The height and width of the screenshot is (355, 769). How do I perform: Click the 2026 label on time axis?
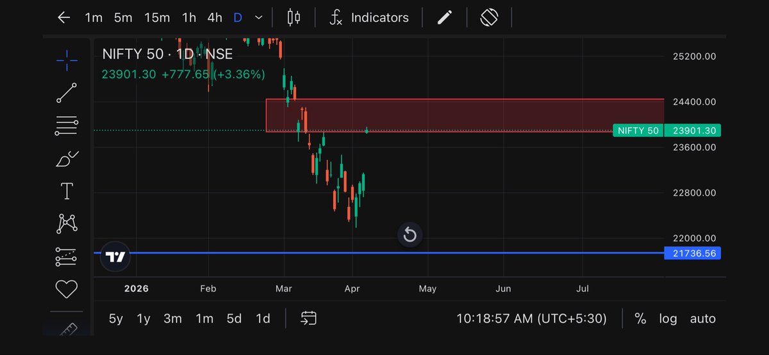click(136, 289)
